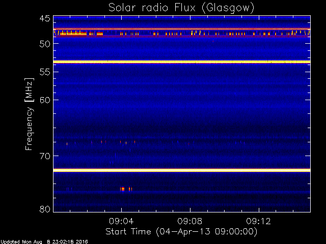Click the 80 frequency tick label
Viewport: 326px width, 244px height.
(x=45, y=209)
